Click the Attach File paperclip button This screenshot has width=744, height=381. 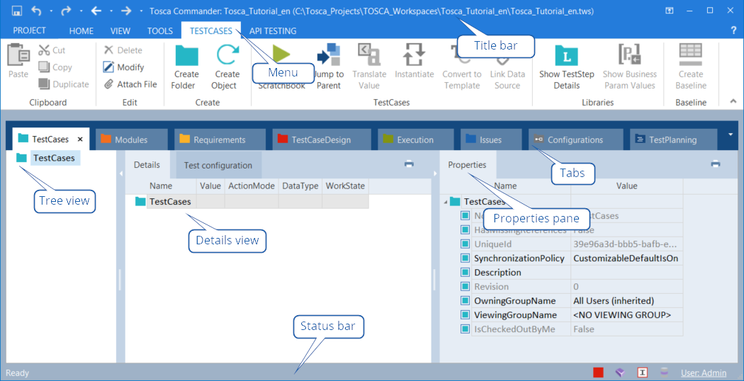point(130,84)
